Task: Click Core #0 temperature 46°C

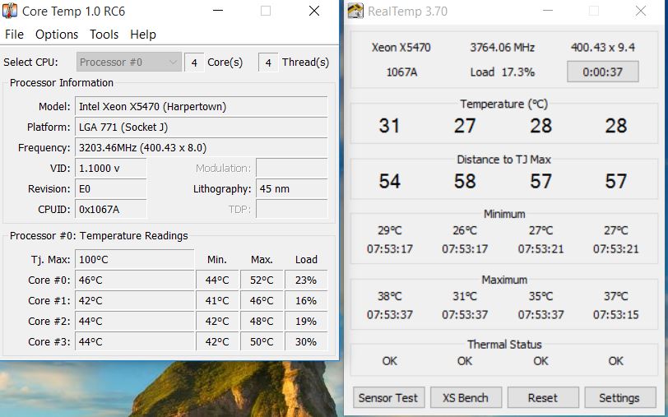Action: pos(135,280)
